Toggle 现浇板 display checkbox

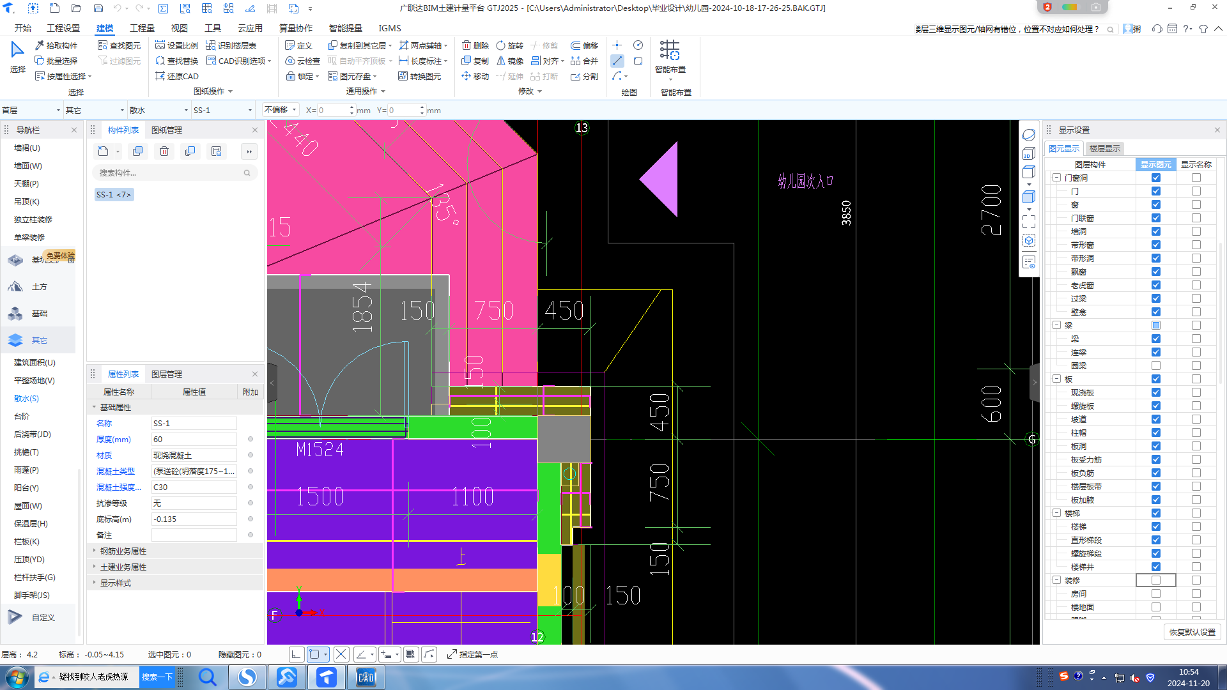(1155, 392)
